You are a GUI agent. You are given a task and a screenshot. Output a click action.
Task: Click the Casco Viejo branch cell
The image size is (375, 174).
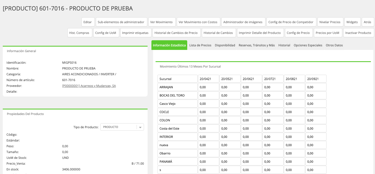[178, 104]
